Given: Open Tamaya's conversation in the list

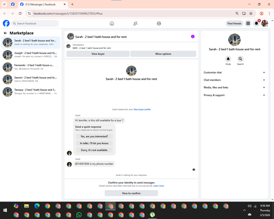Looking at the screenshot, I should pos(31,91).
